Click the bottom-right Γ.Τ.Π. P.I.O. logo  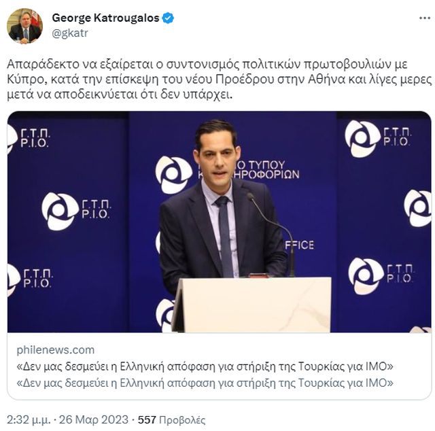point(381,275)
